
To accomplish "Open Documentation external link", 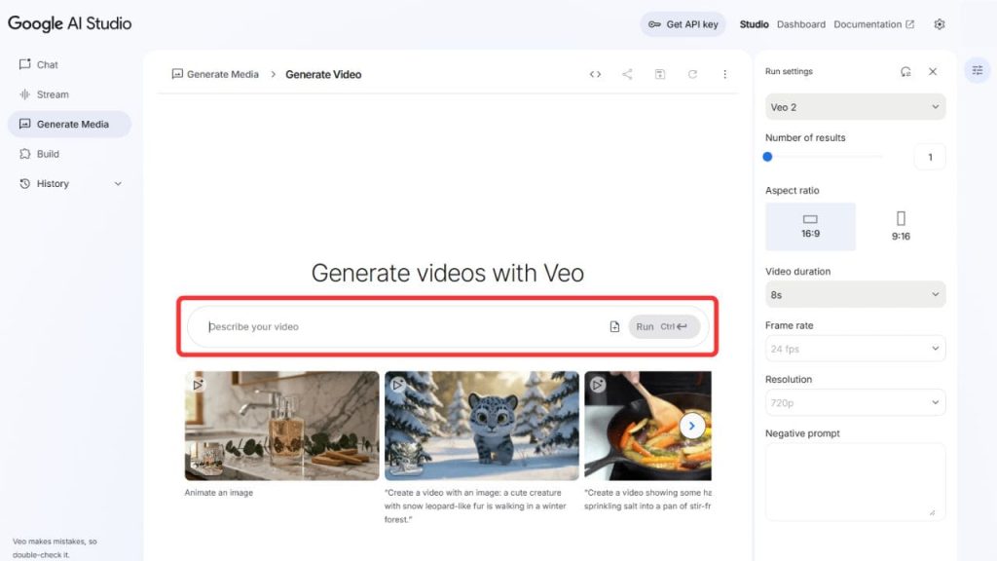I will click(x=873, y=24).
